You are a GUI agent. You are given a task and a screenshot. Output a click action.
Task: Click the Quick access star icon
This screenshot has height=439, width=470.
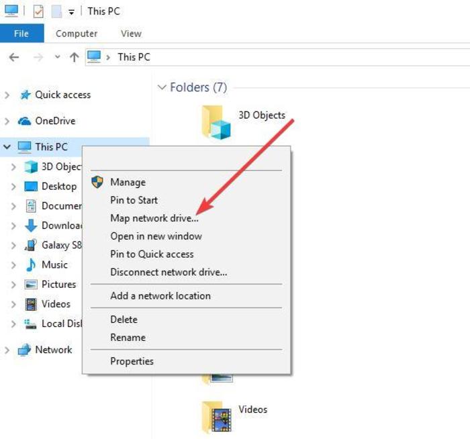26,95
